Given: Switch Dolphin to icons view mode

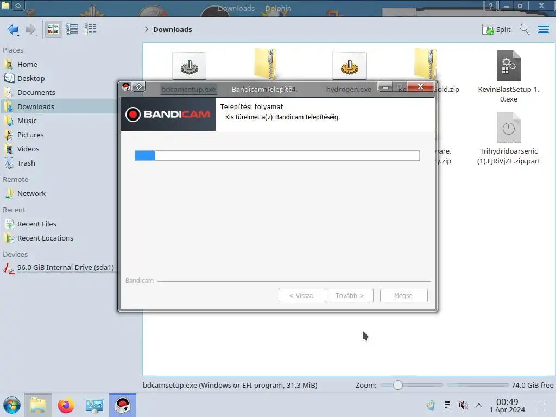Looking at the screenshot, I should pos(53,29).
